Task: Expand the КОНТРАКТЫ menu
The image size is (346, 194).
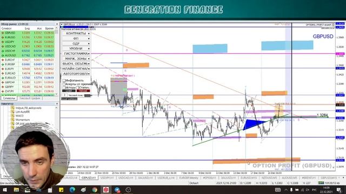Action: (76, 33)
